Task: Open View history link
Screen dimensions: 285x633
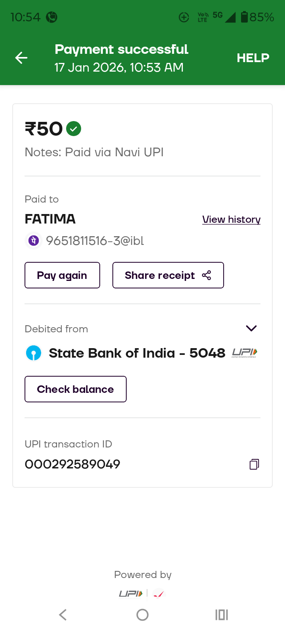Action: coord(231,220)
